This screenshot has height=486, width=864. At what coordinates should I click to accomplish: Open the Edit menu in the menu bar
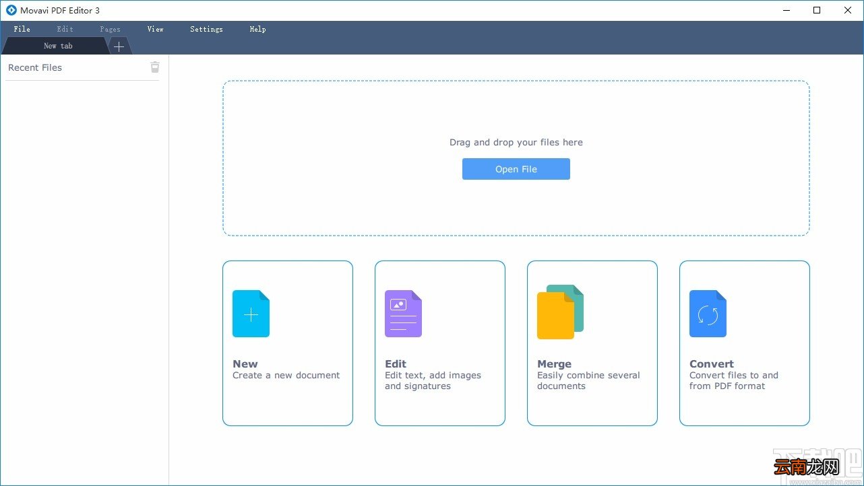tap(65, 29)
